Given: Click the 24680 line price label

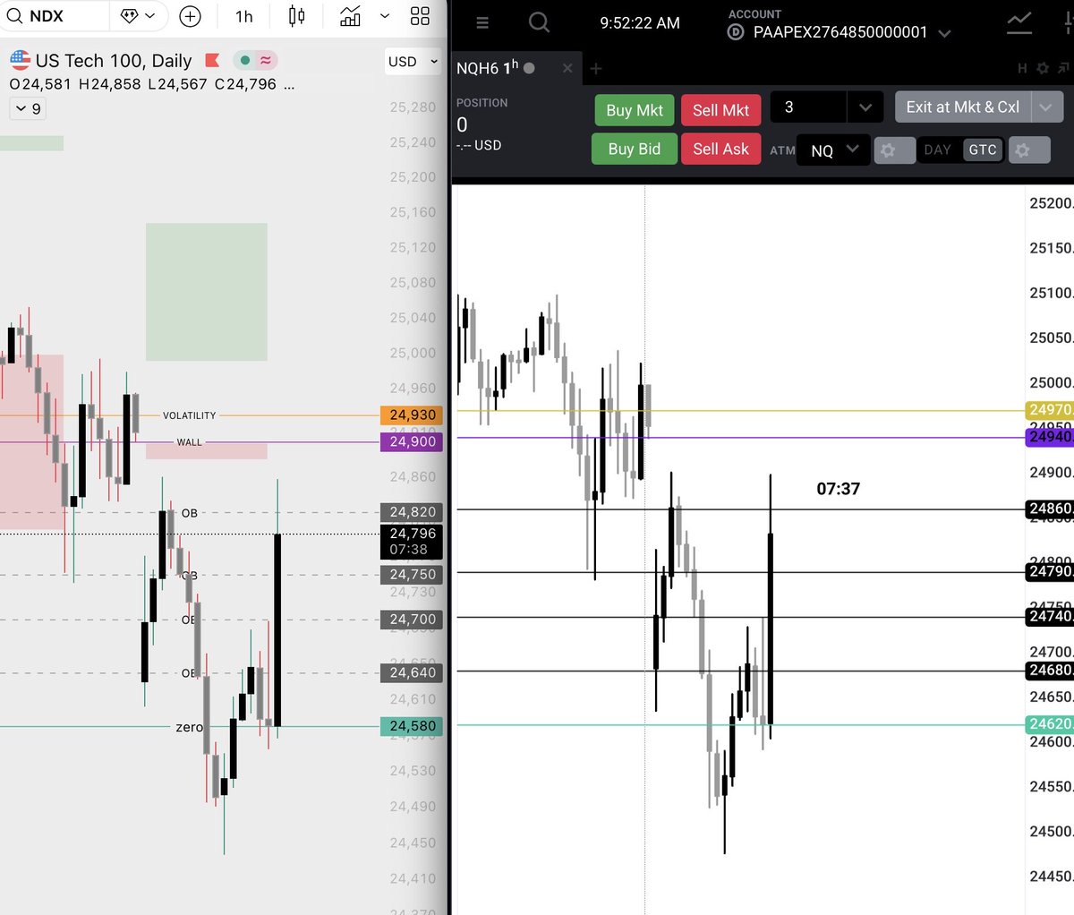Looking at the screenshot, I should point(1049,671).
